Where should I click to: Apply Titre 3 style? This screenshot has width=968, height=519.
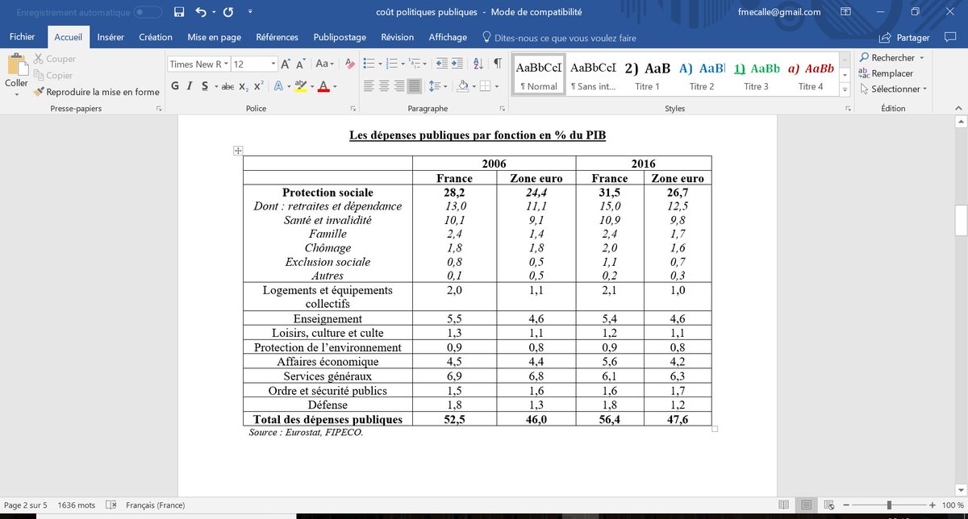(x=756, y=76)
